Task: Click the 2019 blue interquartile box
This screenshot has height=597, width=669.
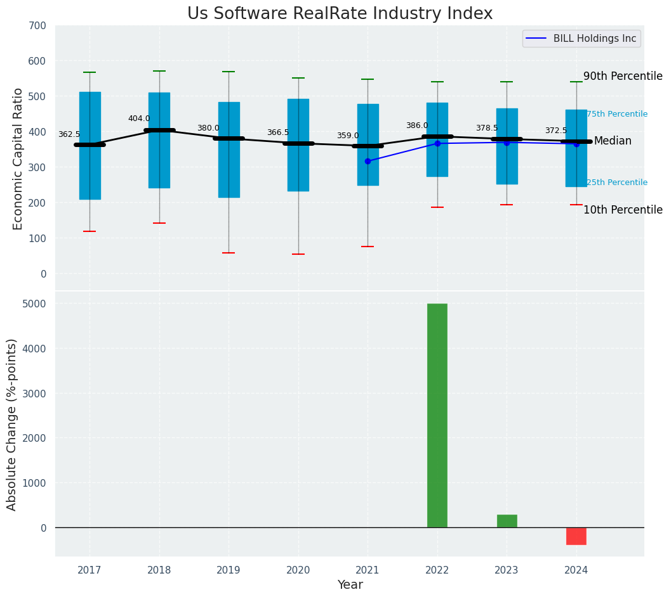Action: 229,150
